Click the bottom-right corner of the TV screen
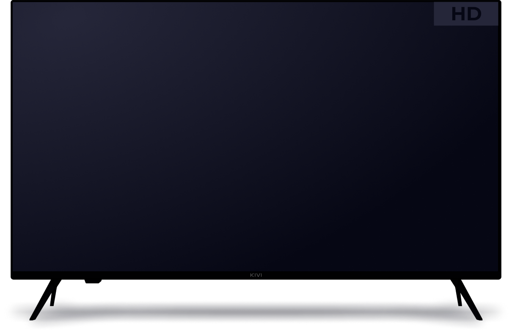Viewport: 512px width, 331px height. coord(496,269)
